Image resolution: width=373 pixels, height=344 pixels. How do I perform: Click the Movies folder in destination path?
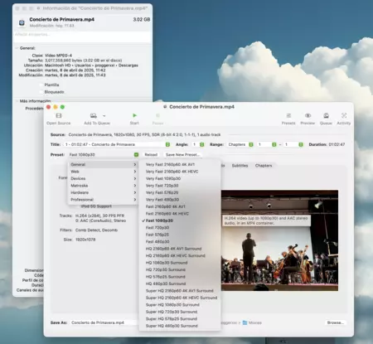[252, 322]
